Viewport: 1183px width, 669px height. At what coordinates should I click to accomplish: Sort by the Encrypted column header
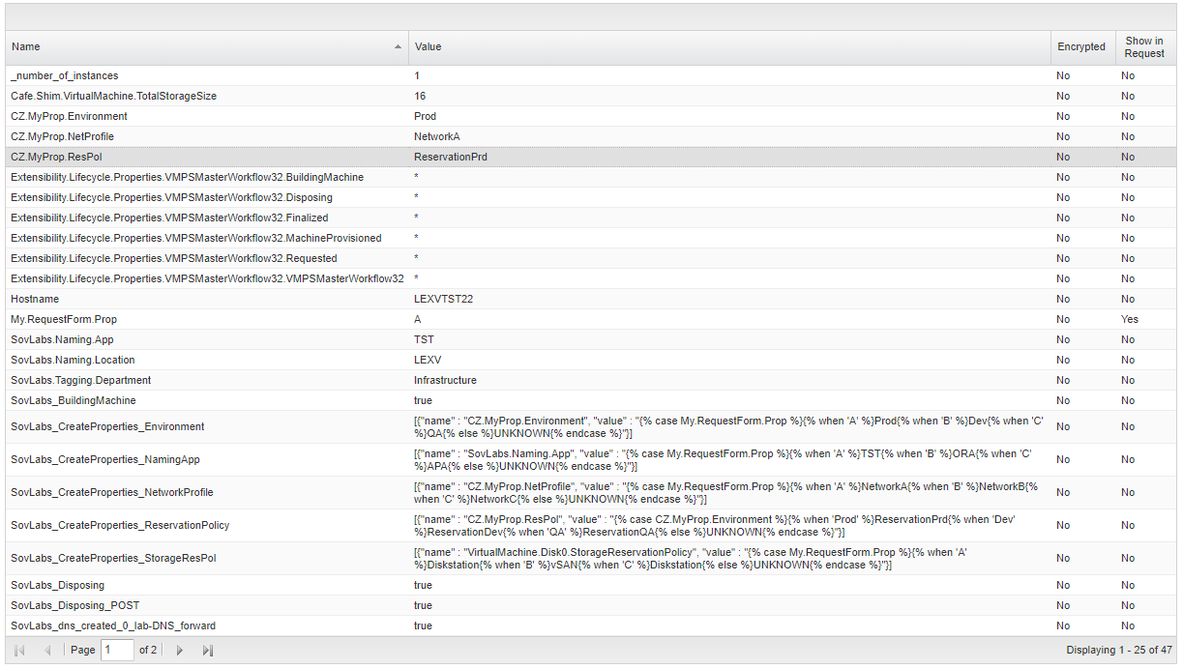point(1080,47)
